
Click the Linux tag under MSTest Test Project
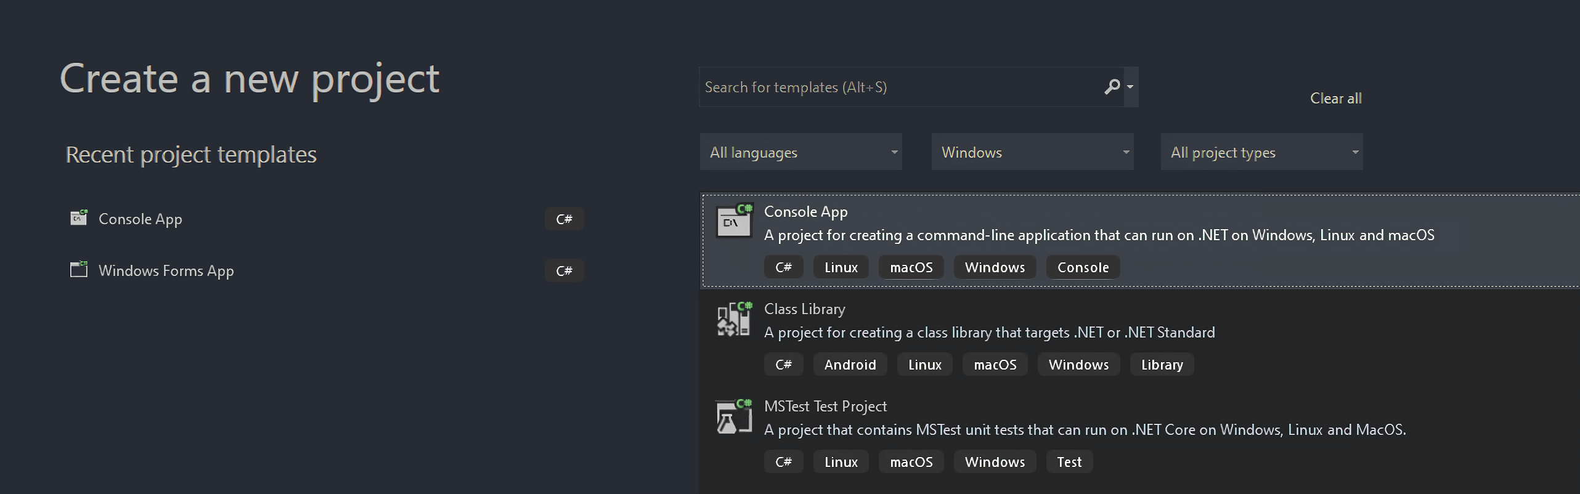pyautogui.click(x=841, y=461)
